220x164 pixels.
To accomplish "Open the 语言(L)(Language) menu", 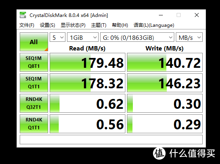I will (154, 25).
